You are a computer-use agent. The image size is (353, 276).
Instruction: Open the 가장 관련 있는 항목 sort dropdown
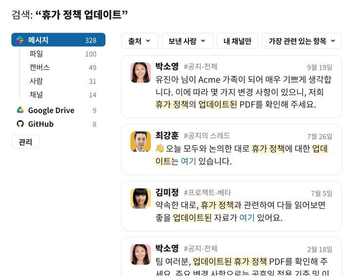302,41
